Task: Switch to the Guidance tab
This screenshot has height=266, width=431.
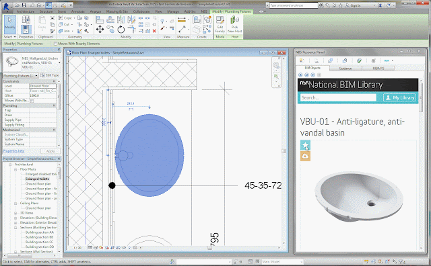Action: (345, 69)
